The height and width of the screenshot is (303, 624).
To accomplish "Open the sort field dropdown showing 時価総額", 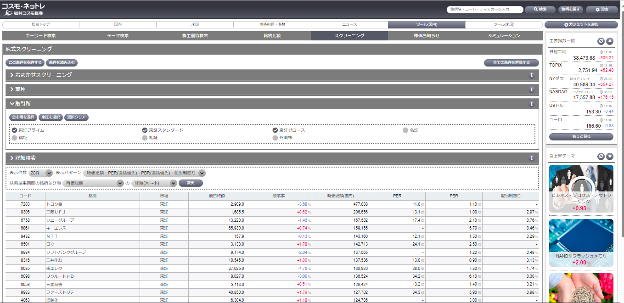I will pyautogui.click(x=93, y=183).
